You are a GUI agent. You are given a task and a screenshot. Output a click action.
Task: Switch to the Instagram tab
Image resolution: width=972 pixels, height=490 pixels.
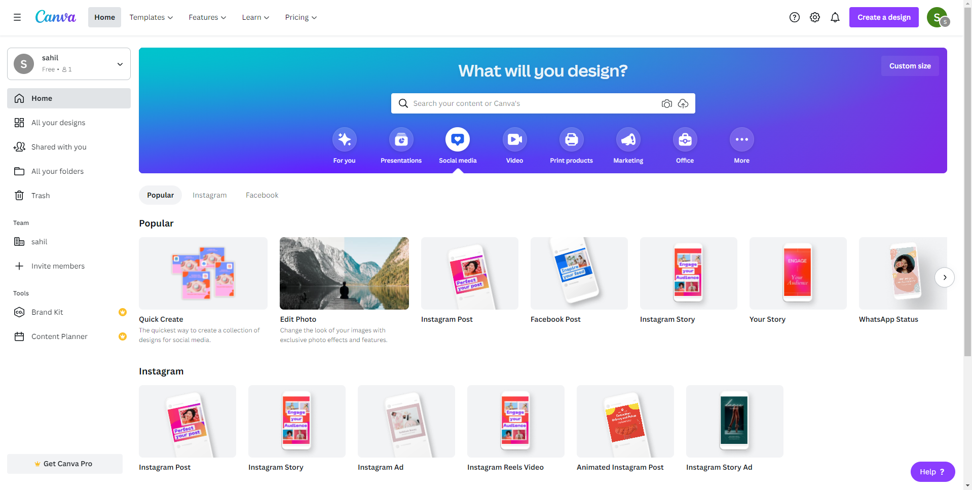[x=210, y=195]
